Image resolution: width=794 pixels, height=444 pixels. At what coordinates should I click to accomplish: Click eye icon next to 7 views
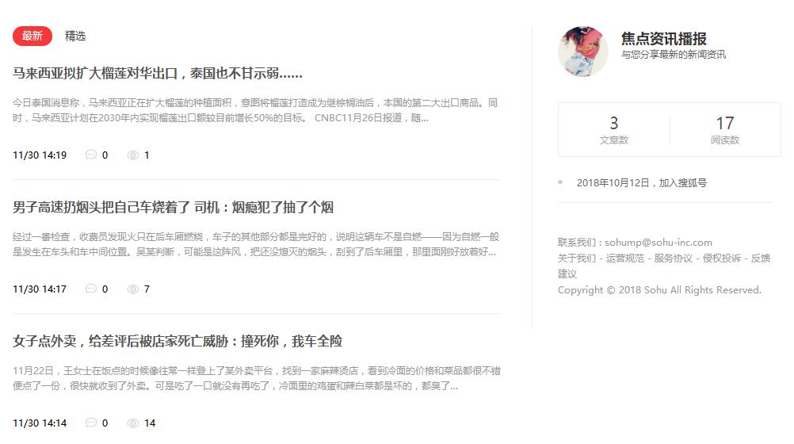coord(132,289)
